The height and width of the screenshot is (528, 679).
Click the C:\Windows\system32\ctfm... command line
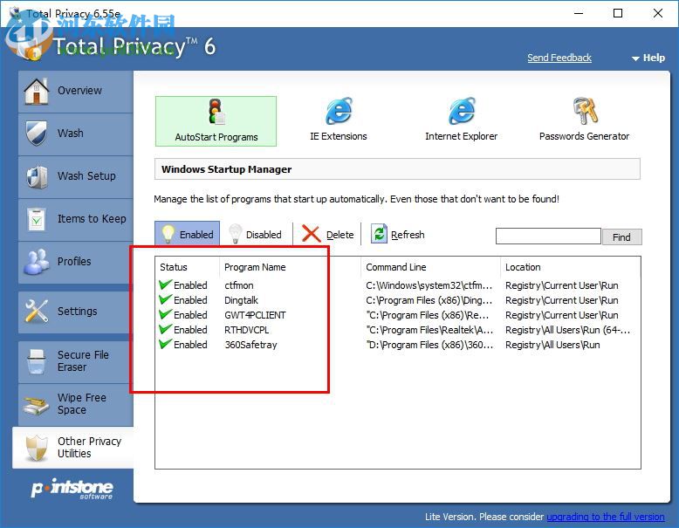tap(429, 285)
